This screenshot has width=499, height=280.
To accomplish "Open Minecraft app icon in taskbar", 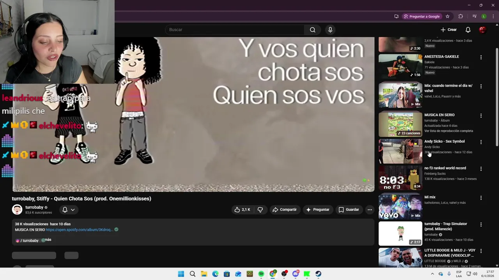I will [250, 274].
